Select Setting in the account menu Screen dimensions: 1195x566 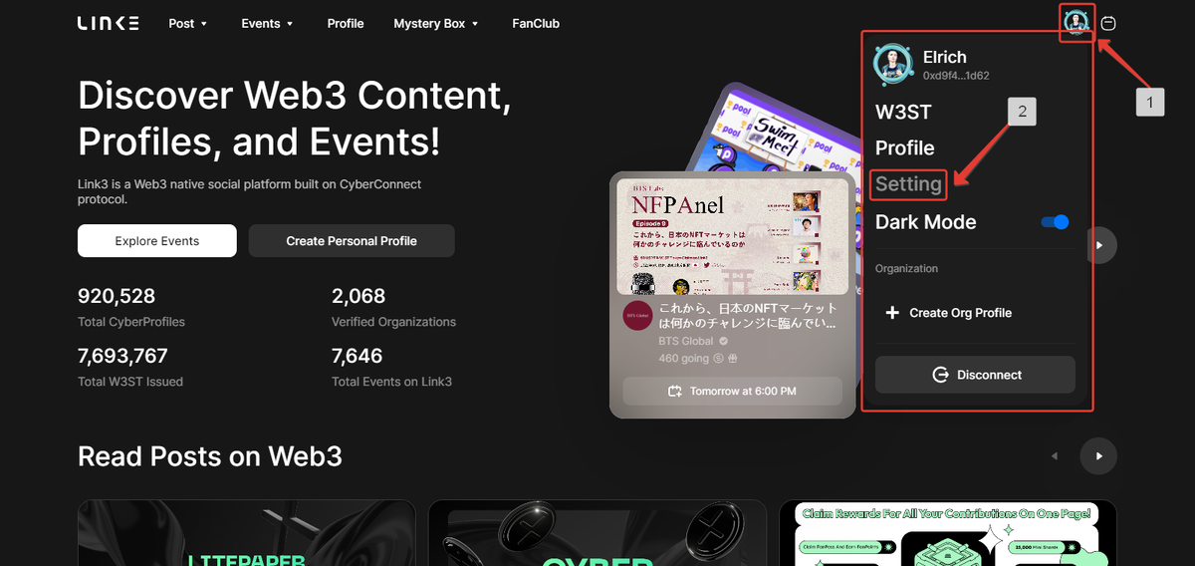click(x=908, y=184)
